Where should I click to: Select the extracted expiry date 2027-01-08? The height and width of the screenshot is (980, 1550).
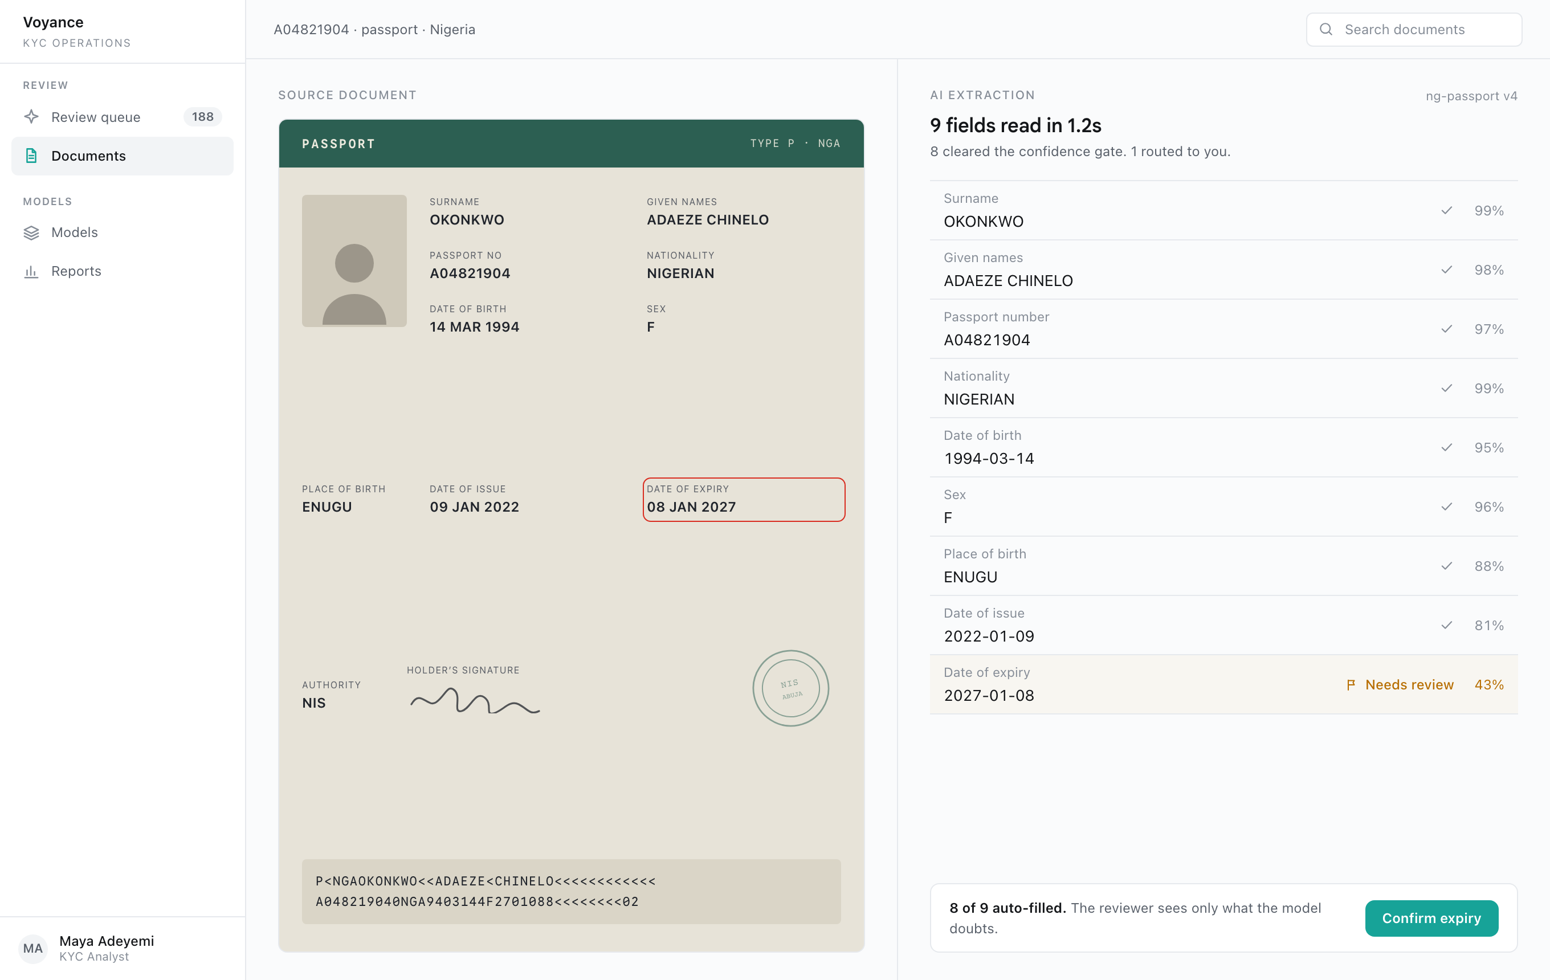pos(989,695)
